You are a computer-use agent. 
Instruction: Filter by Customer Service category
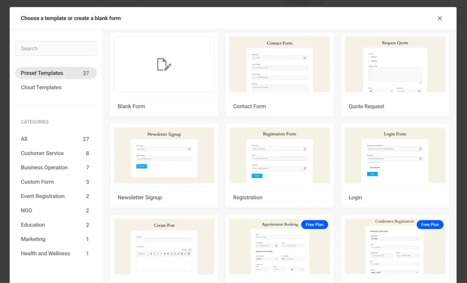tap(42, 153)
